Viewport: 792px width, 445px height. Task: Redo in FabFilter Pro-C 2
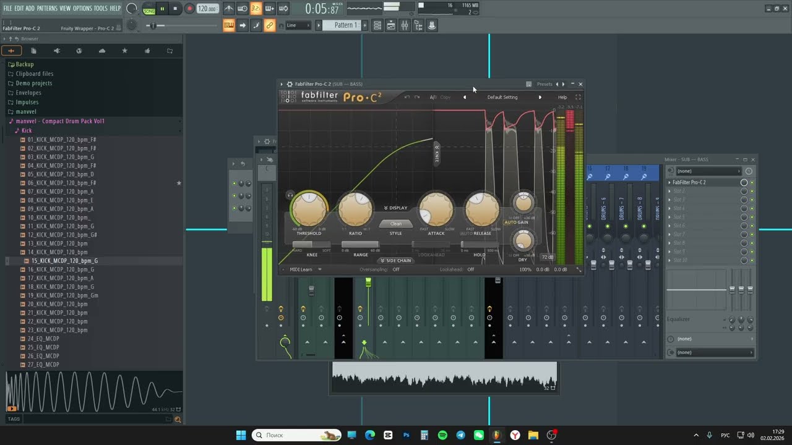417,97
